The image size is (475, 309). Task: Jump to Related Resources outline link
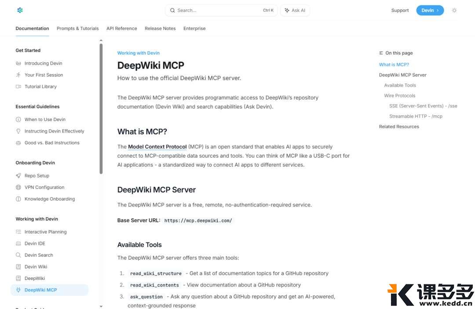399,126
